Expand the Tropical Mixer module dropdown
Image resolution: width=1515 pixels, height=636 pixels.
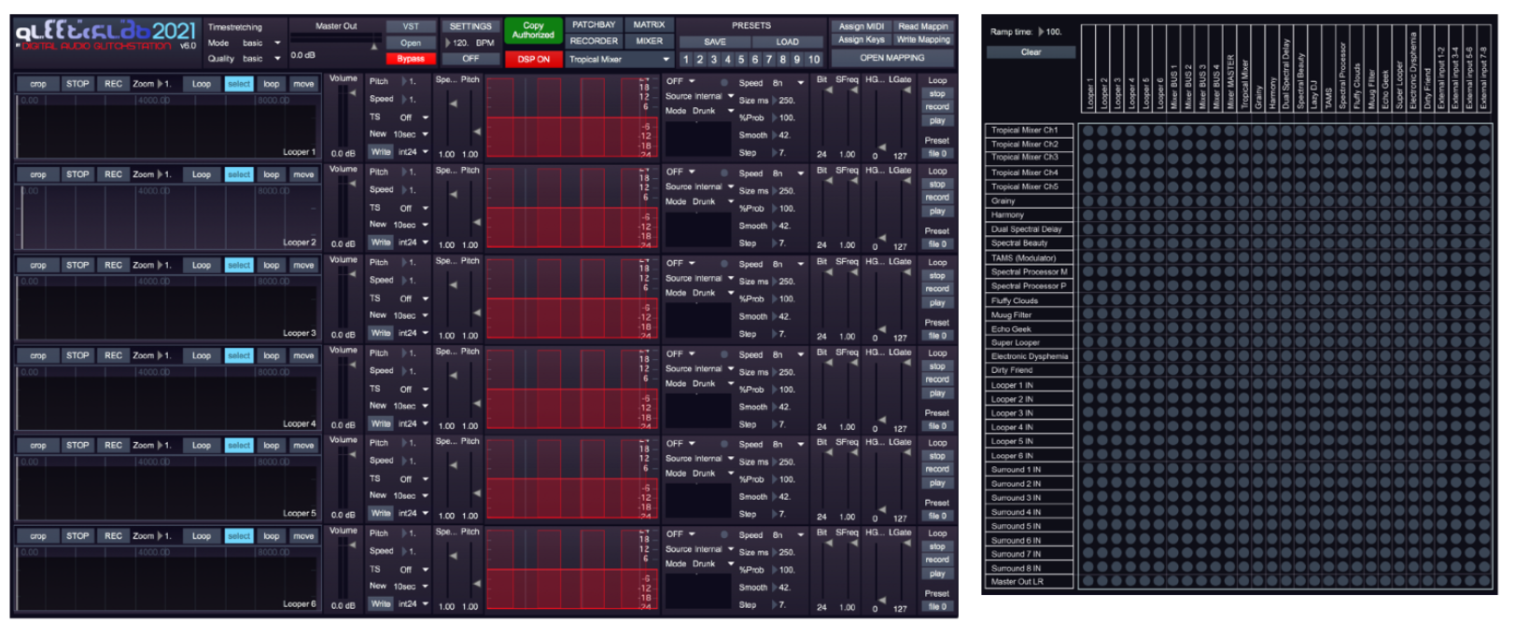619,60
